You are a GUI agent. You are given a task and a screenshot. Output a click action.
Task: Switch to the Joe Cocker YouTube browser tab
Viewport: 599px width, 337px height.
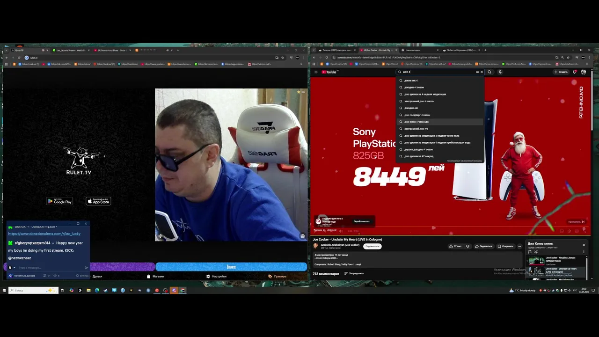(378, 50)
